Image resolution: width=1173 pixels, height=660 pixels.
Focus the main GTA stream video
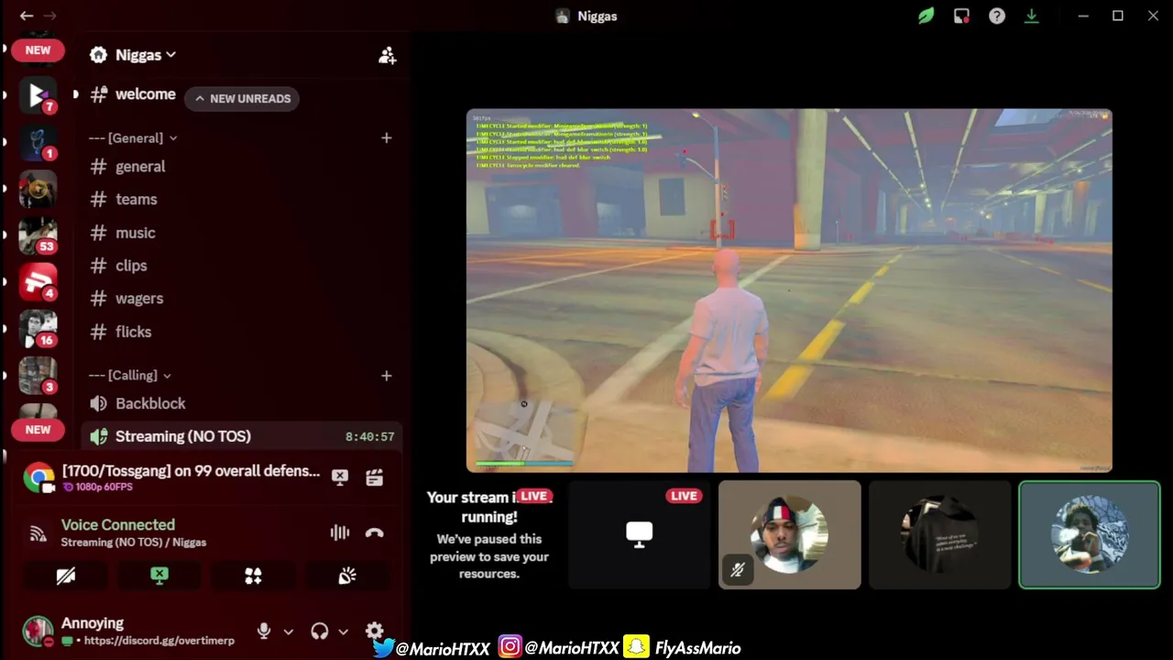coord(789,291)
